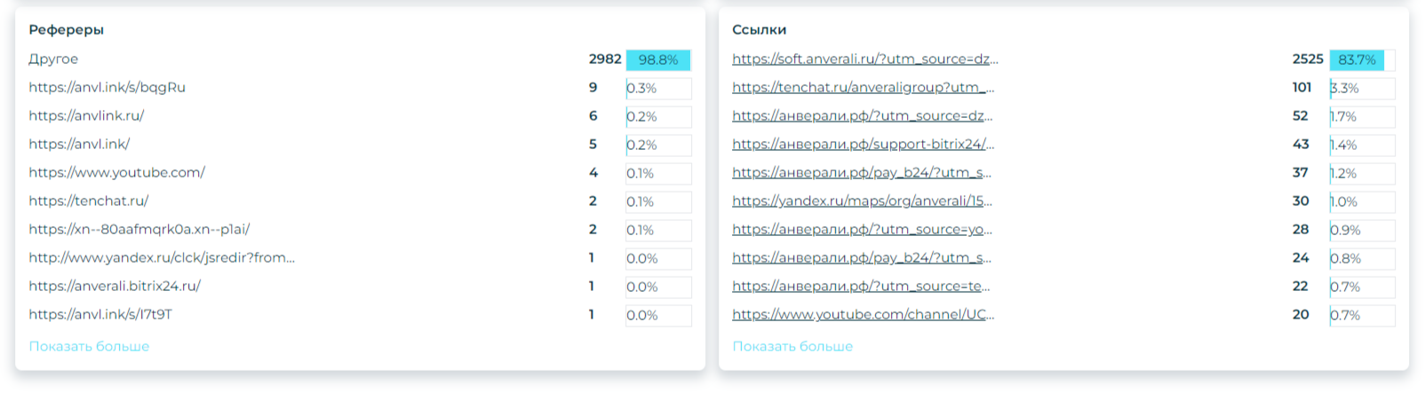
Task: Click "Показать больше" under Рефереры
Action: [x=89, y=346]
